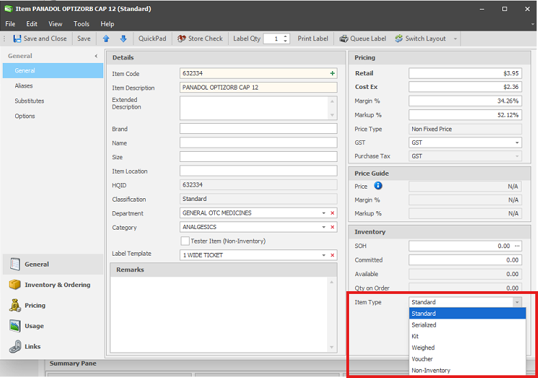Click Margin % field in Pricing

[x=465, y=101]
